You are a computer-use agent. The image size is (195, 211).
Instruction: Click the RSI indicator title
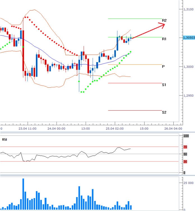4,140
